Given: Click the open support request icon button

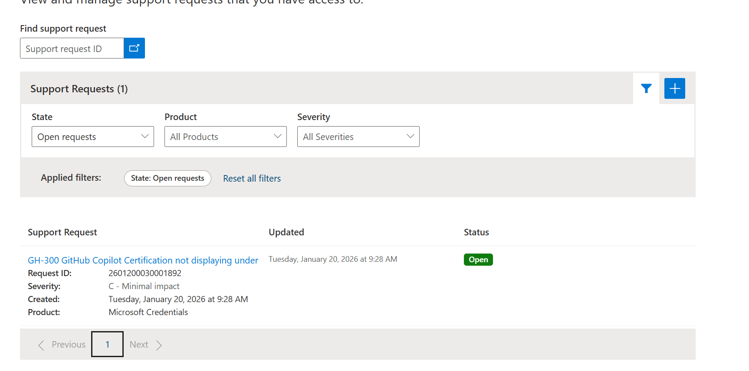Looking at the screenshot, I should click(x=134, y=48).
